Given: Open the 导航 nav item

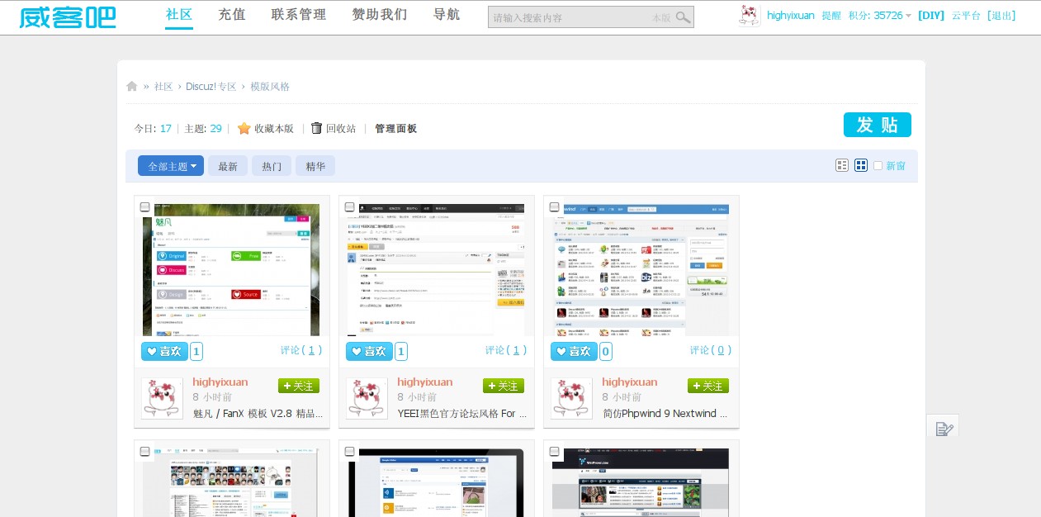Looking at the screenshot, I should point(447,14).
